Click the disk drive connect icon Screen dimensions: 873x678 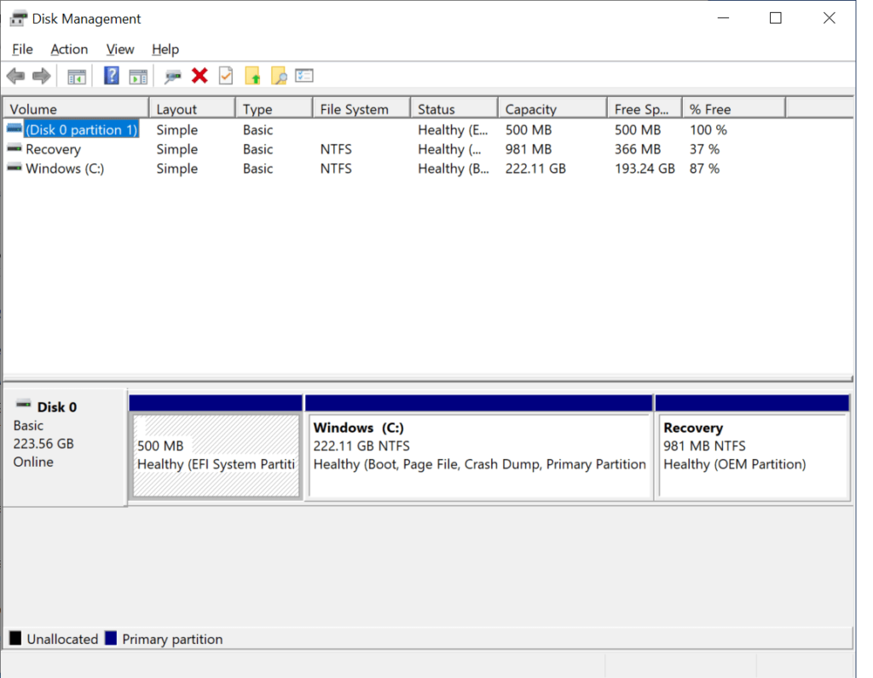pos(173,77)
